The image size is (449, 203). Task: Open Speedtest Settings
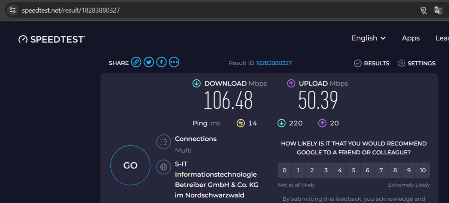pos(416,63)
